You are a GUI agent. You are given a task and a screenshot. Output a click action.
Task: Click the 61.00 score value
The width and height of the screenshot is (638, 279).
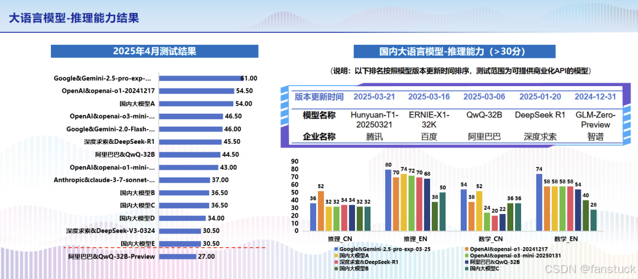click(249, 78)
